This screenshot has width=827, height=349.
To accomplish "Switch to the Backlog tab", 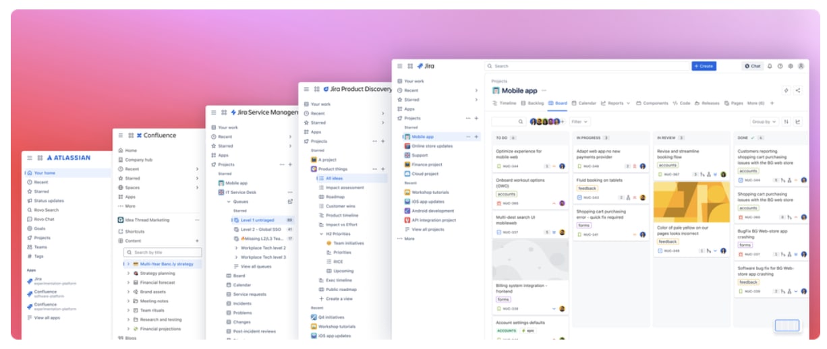I will click(532, 103).
